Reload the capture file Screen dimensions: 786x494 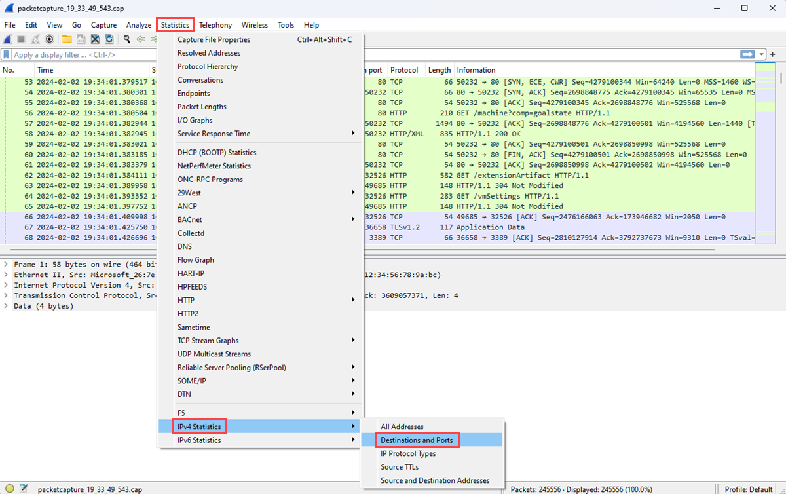click(x=109, y=39)
